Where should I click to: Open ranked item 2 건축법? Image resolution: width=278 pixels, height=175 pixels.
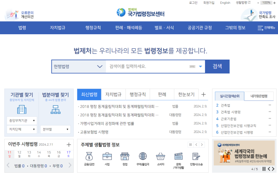point(225,105)
